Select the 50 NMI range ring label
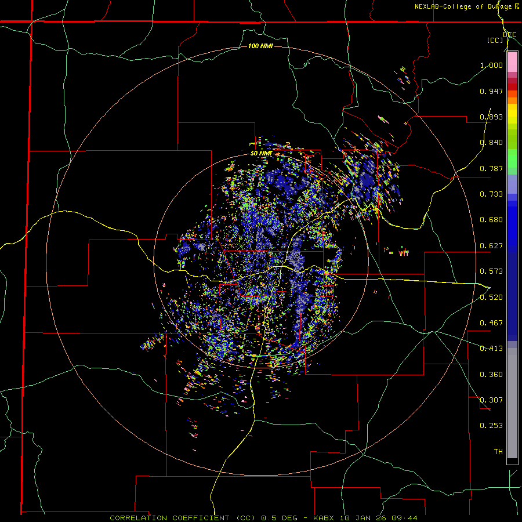The width and height of the screenshot is (522, 522). (262, 154)
